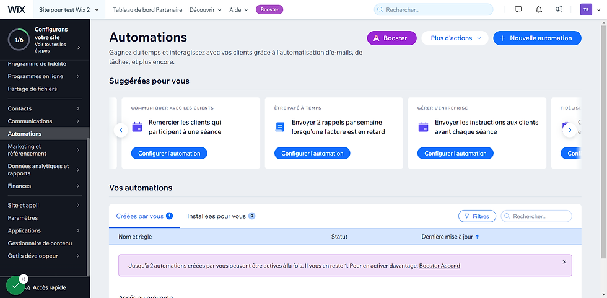607x298 pixels.
Task: Open the Site pour test Wix 2 dropdown
Action: [69, 10]
